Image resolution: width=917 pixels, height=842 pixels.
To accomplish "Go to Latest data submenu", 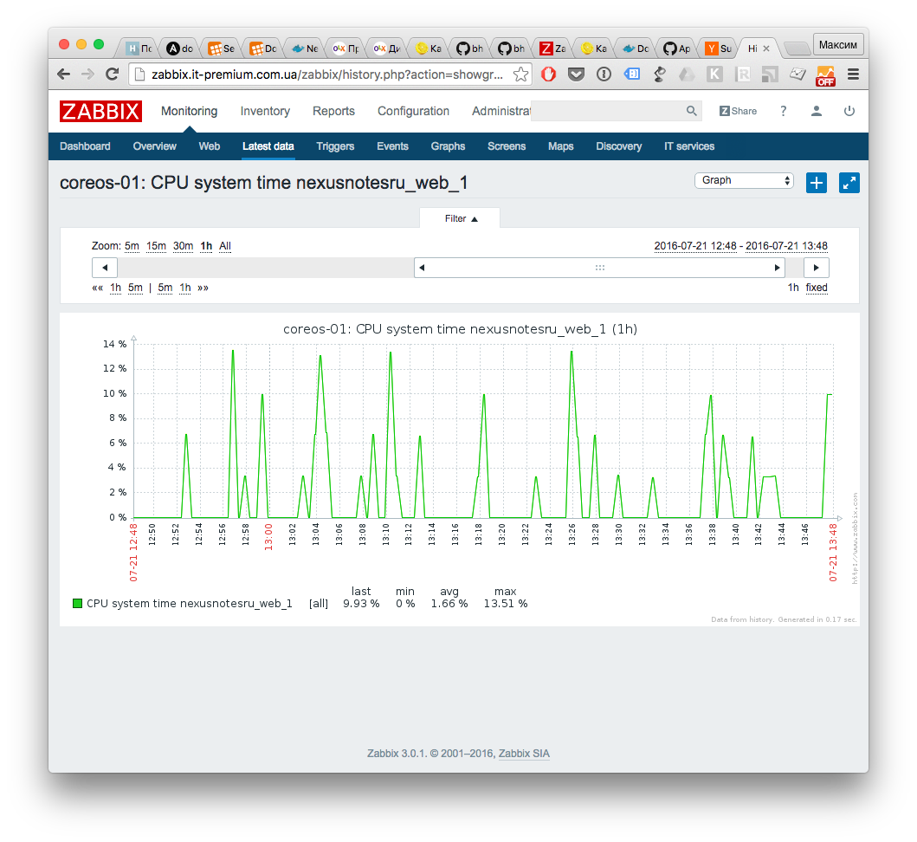I will (268, 146).
